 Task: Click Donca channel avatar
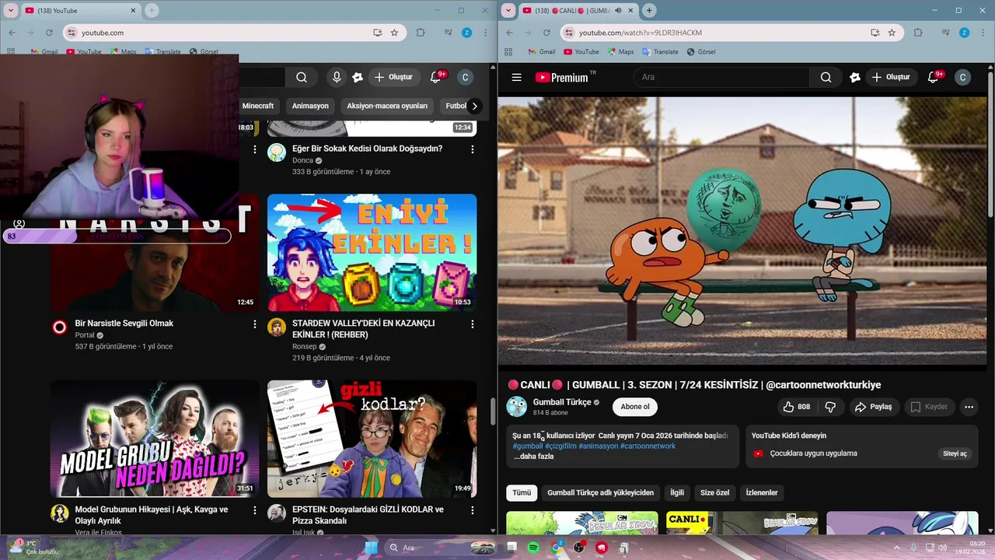277,152
